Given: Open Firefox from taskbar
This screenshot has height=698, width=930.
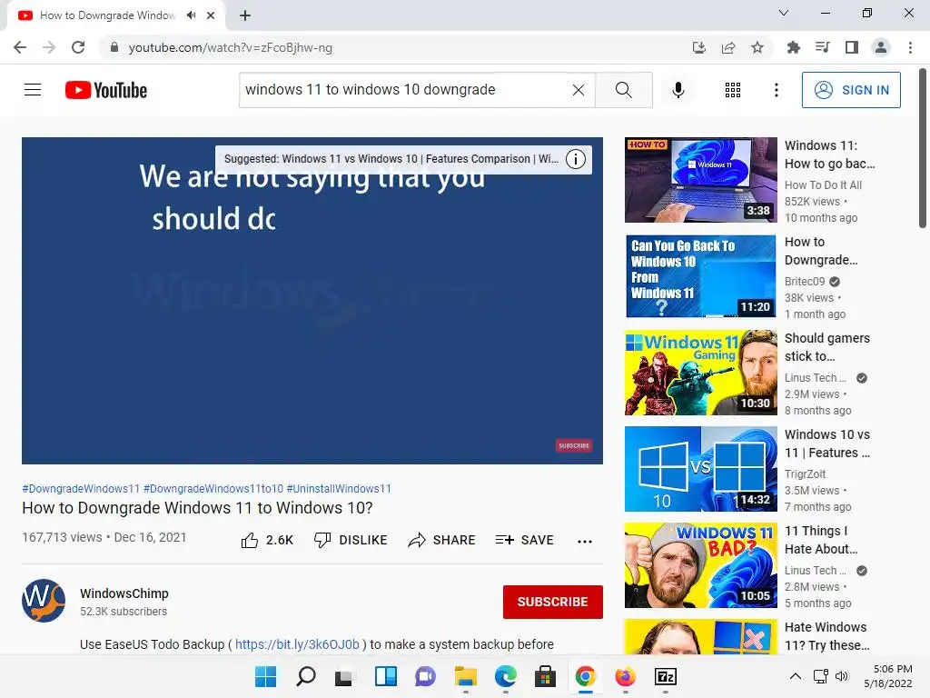Looking at the screenshot, I should [x=625, y=676].
